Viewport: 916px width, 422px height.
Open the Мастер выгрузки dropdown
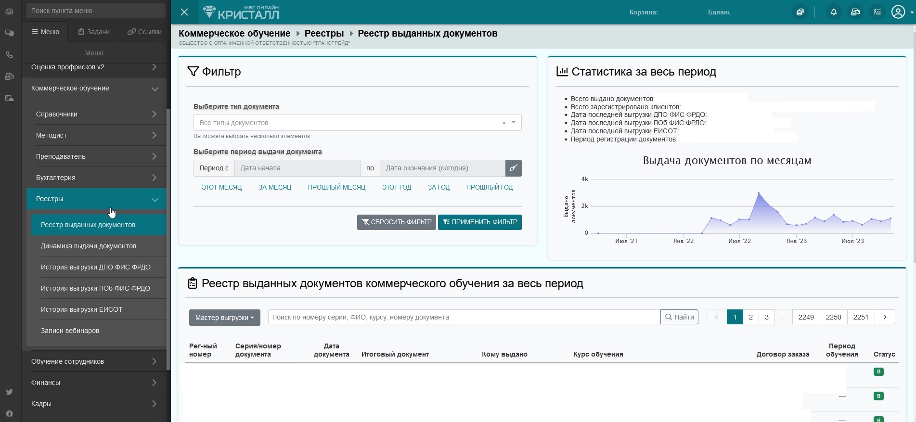point(224,318)
